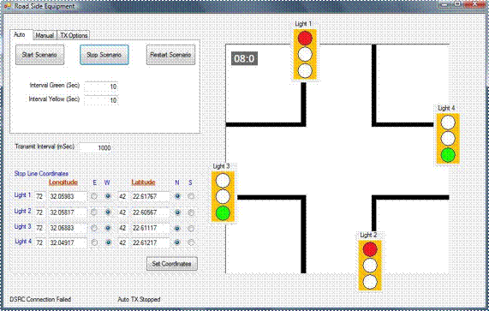Click the green lamp of Light 3

(x=223, y=213)
